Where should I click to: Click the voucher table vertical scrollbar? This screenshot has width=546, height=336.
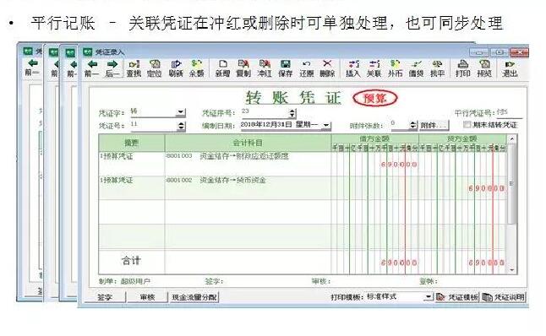tap(511, 203)
